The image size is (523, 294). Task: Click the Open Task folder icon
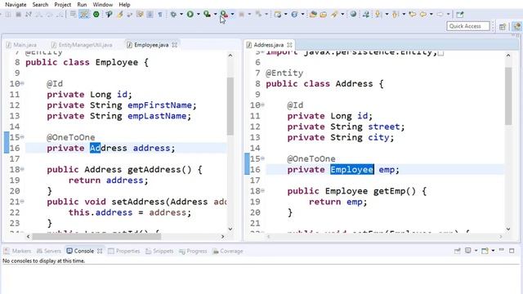click(324, 15)
